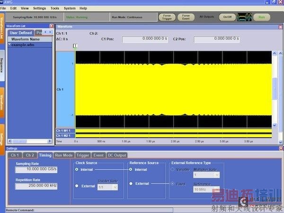Click the Sampling Rate input field
Screen dimensions: 284x213
pos(35,169)
